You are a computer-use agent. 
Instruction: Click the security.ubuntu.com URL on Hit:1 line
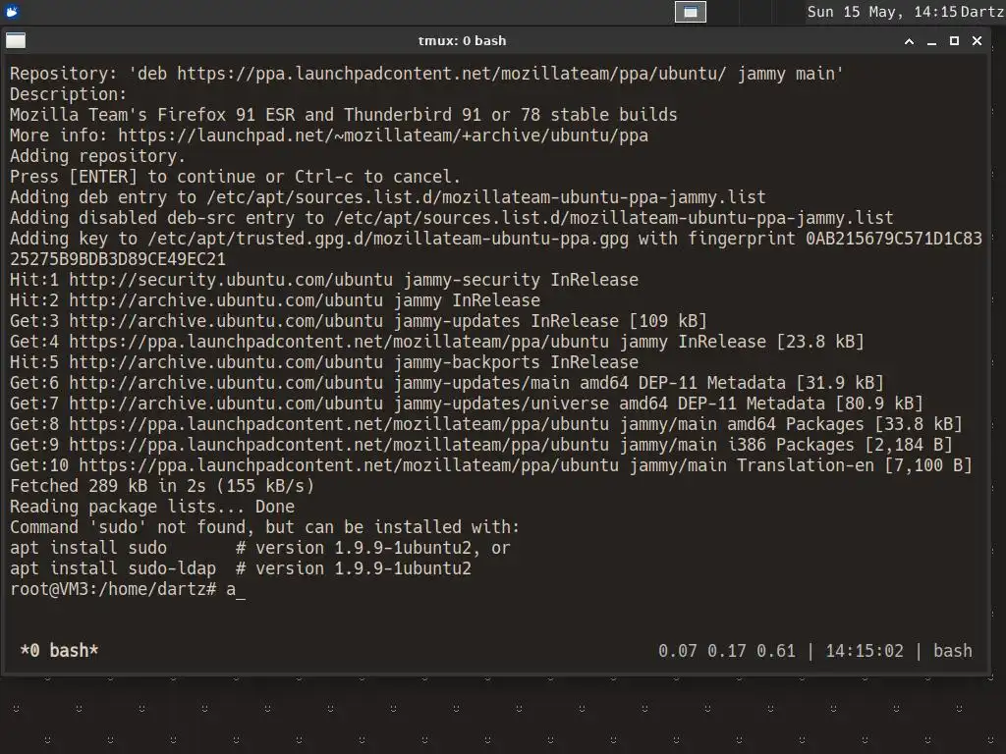pyautogui.click(x=231, y=280)
